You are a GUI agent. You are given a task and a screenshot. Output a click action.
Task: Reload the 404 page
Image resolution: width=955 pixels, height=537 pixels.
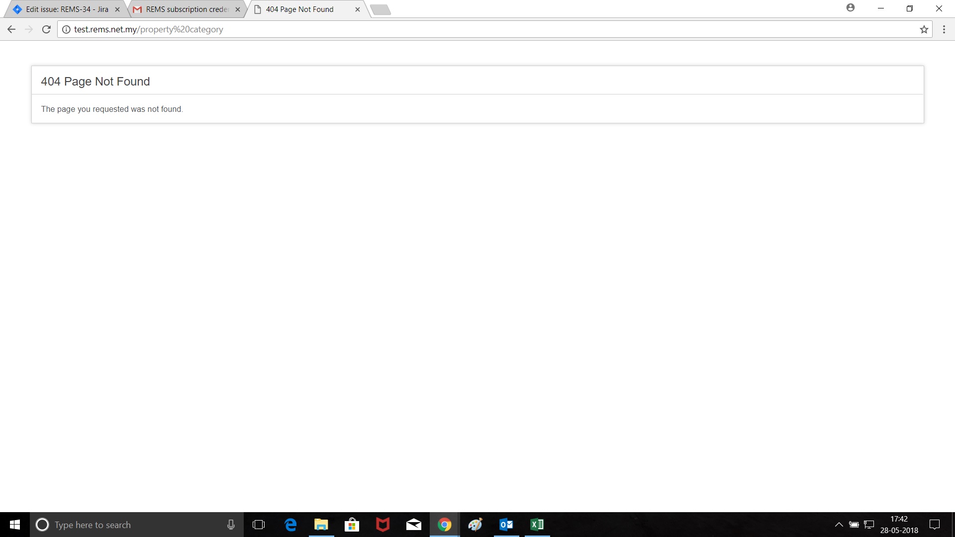coord(46,29)
